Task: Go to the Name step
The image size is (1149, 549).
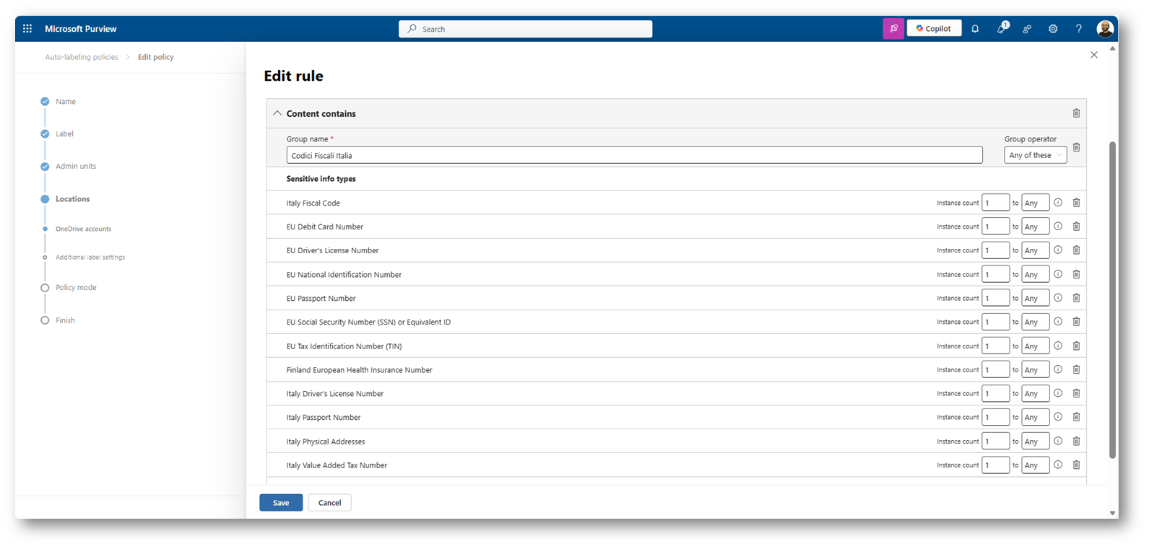Action: 66,102
